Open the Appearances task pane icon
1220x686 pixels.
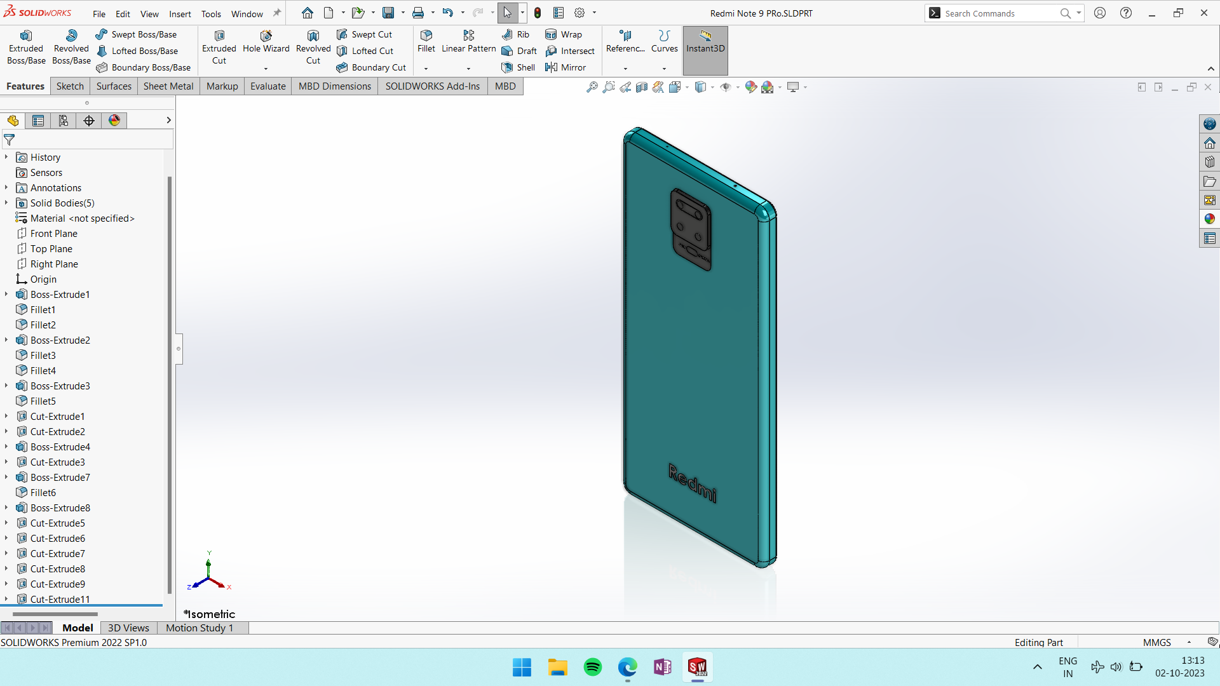(1210, 219)
